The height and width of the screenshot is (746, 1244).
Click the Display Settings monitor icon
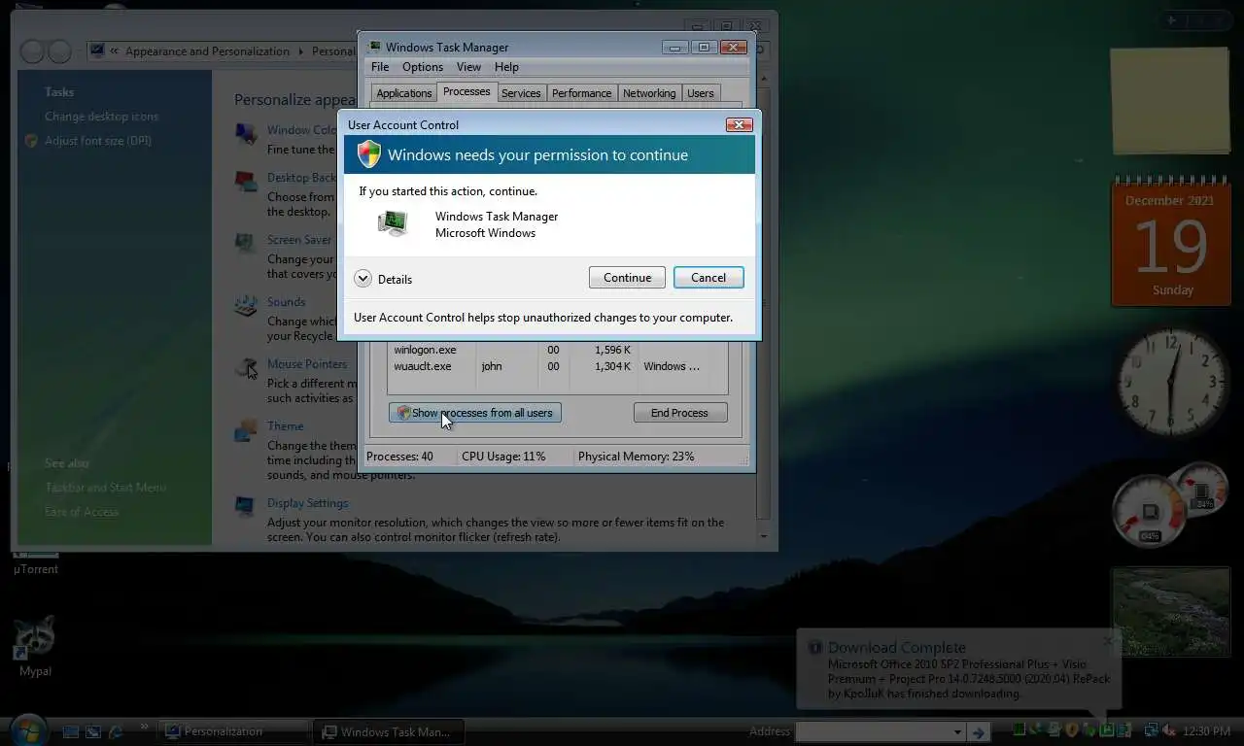246,507
